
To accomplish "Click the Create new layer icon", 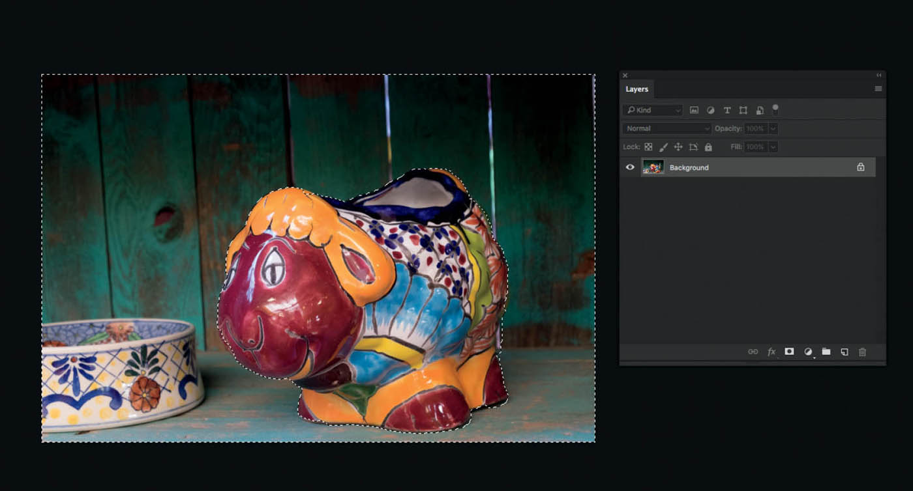I will tap(845, 352).
